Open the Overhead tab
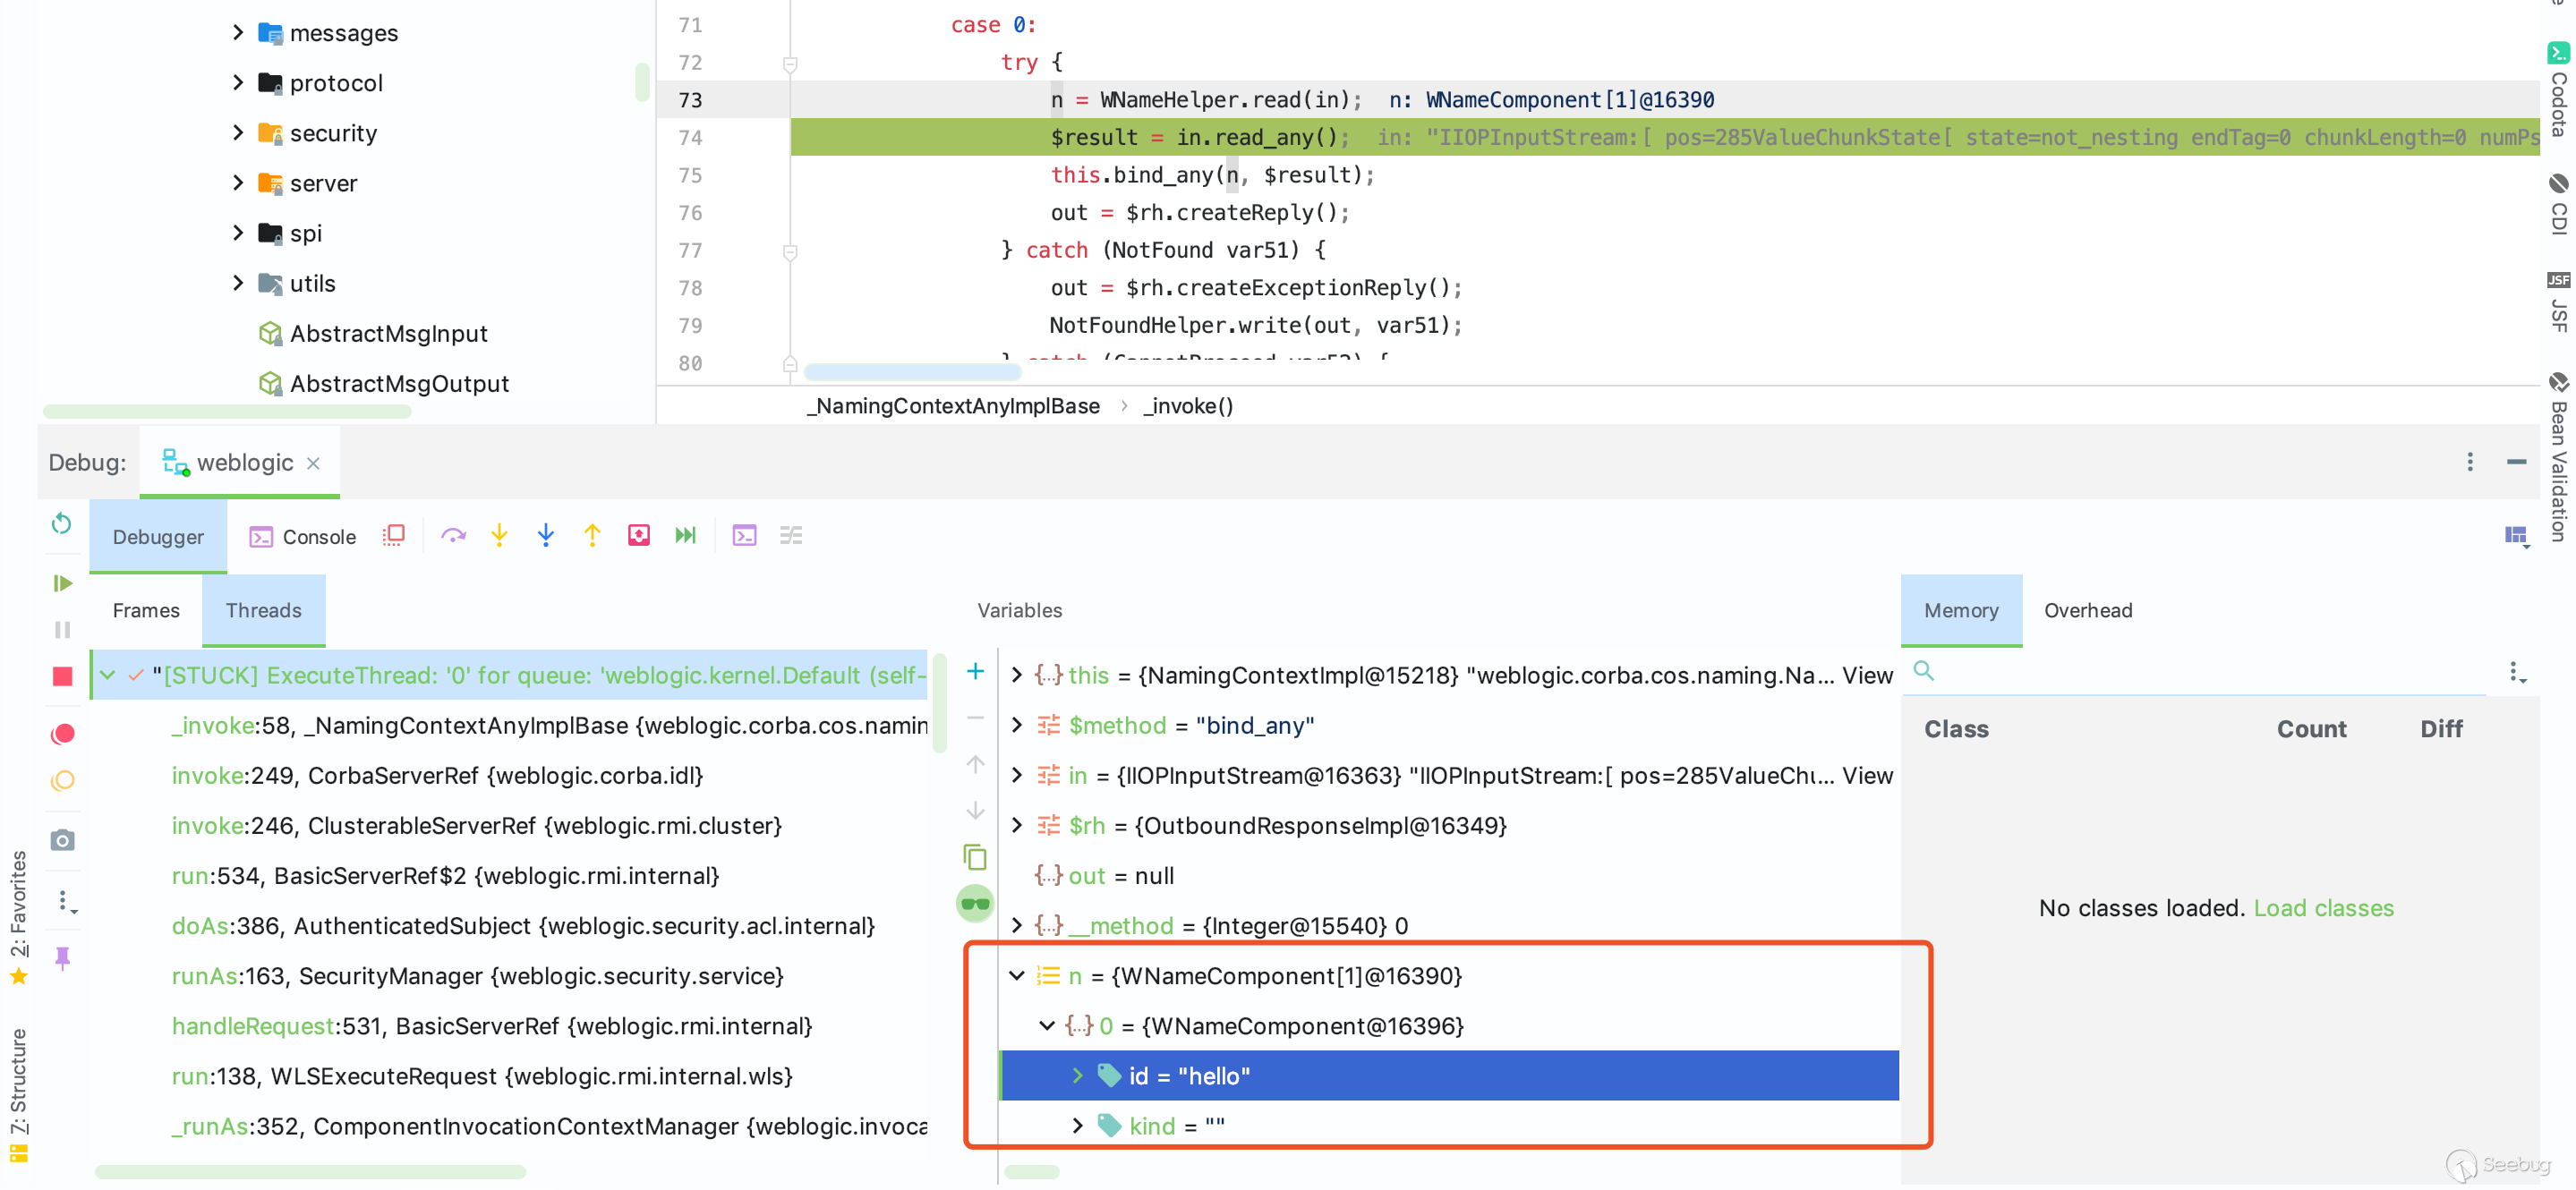Screen dimensions: 2576x1190 pyautogui.click(x=2087, y=610)
